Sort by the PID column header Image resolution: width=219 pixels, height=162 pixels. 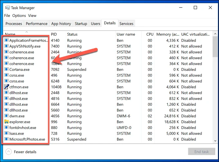point(58,34)
